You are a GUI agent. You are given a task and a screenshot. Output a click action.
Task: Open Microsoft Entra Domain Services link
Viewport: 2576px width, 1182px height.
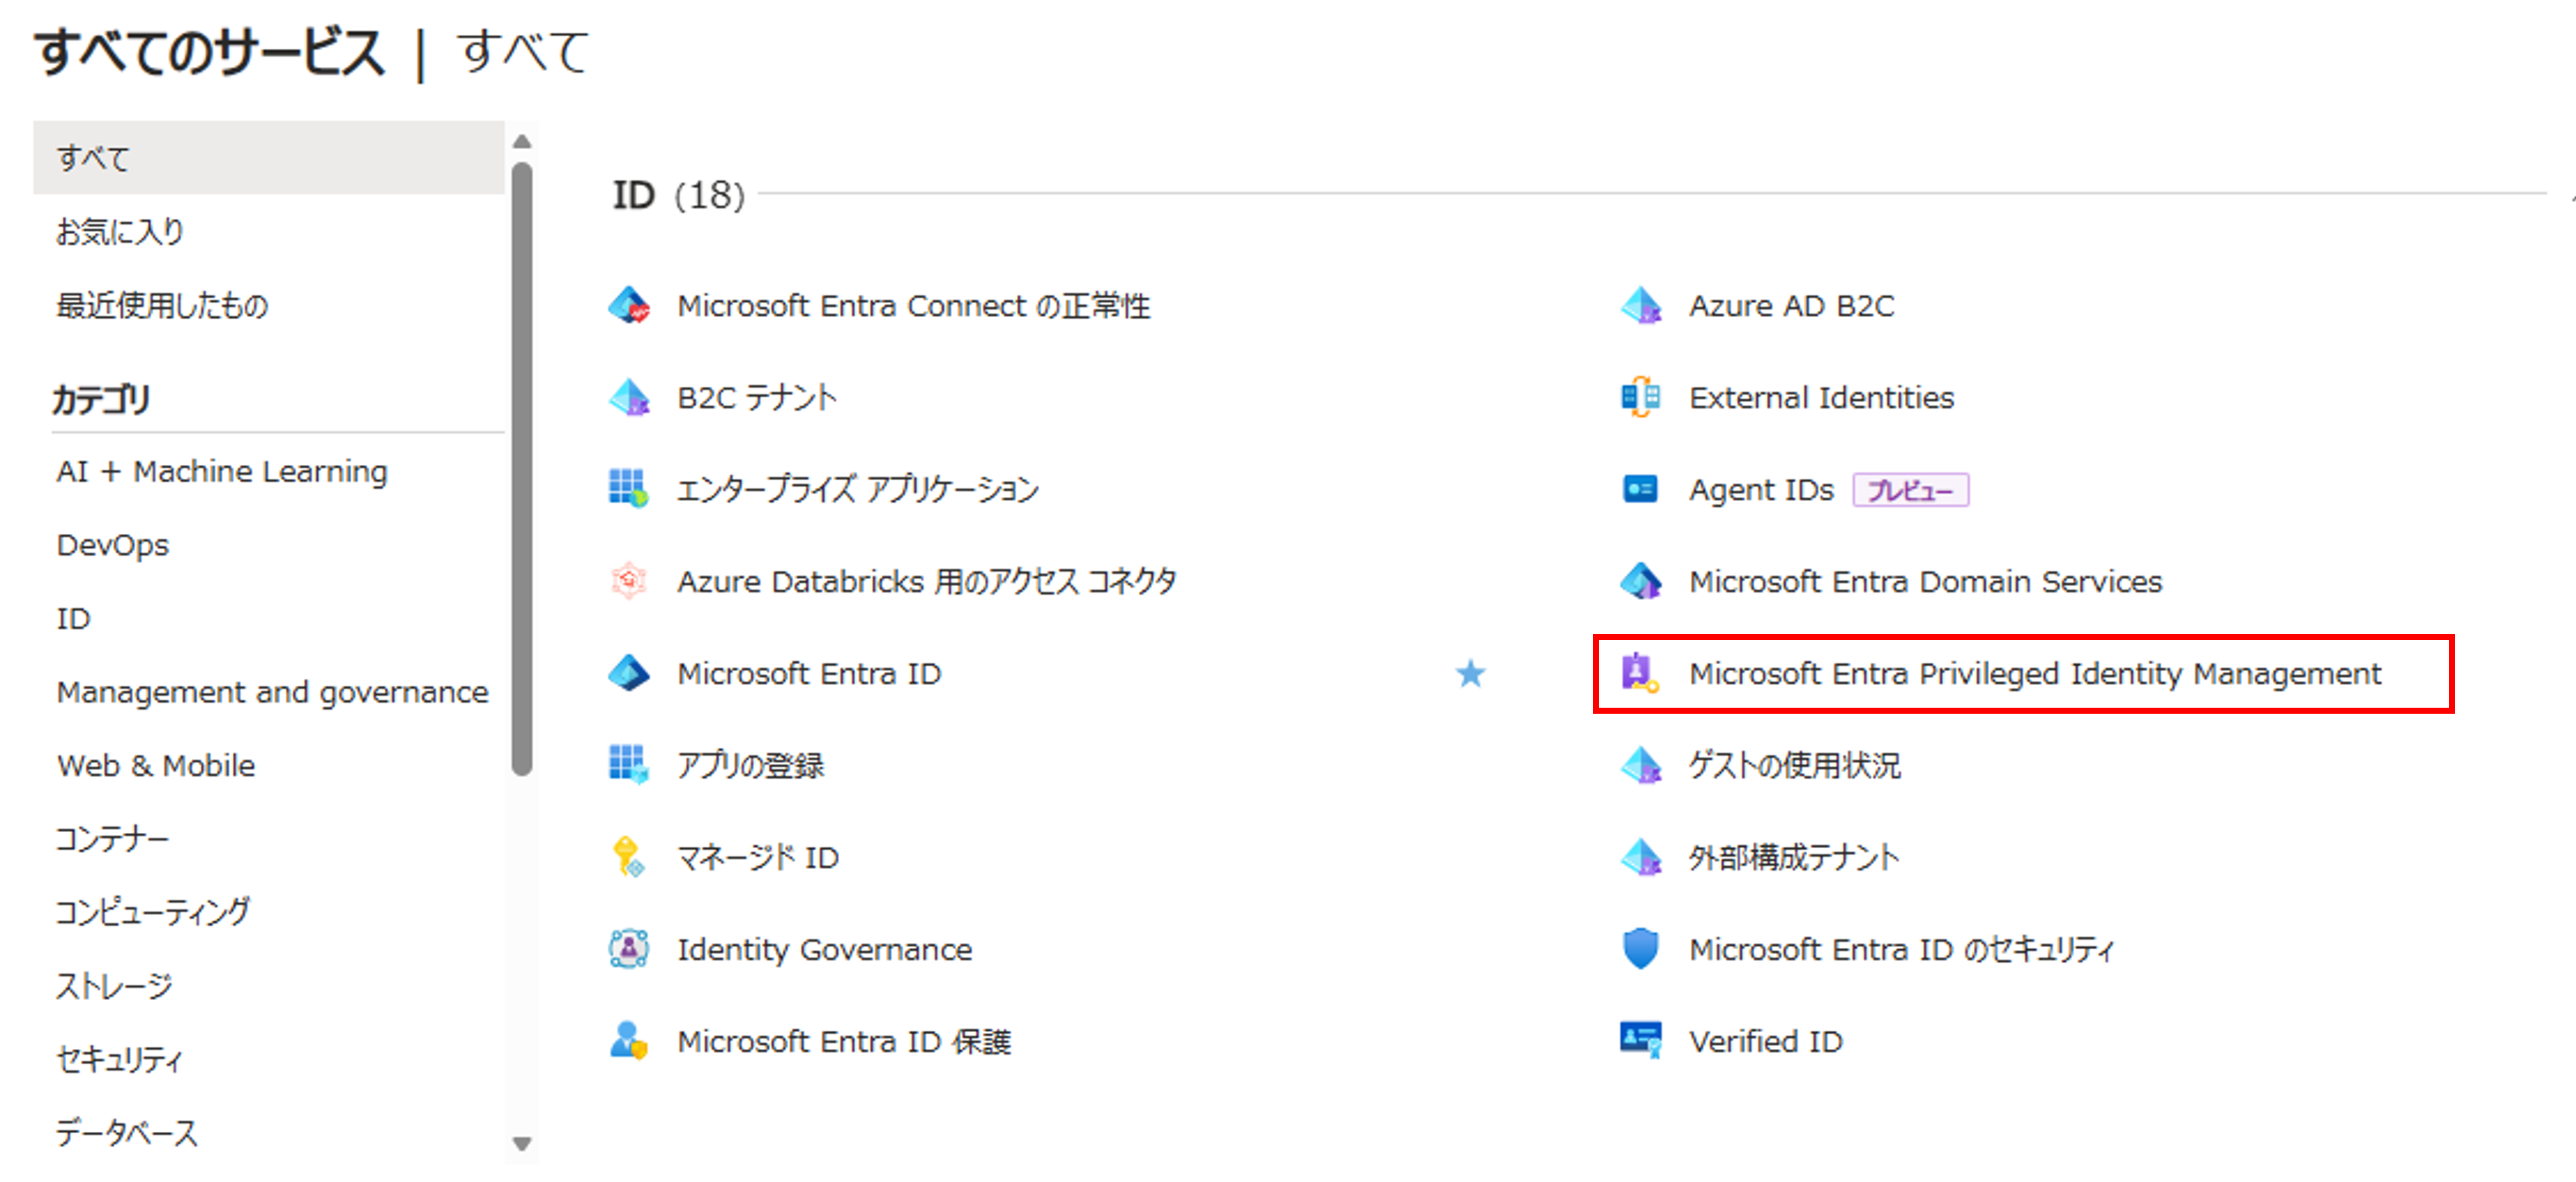1926,581
